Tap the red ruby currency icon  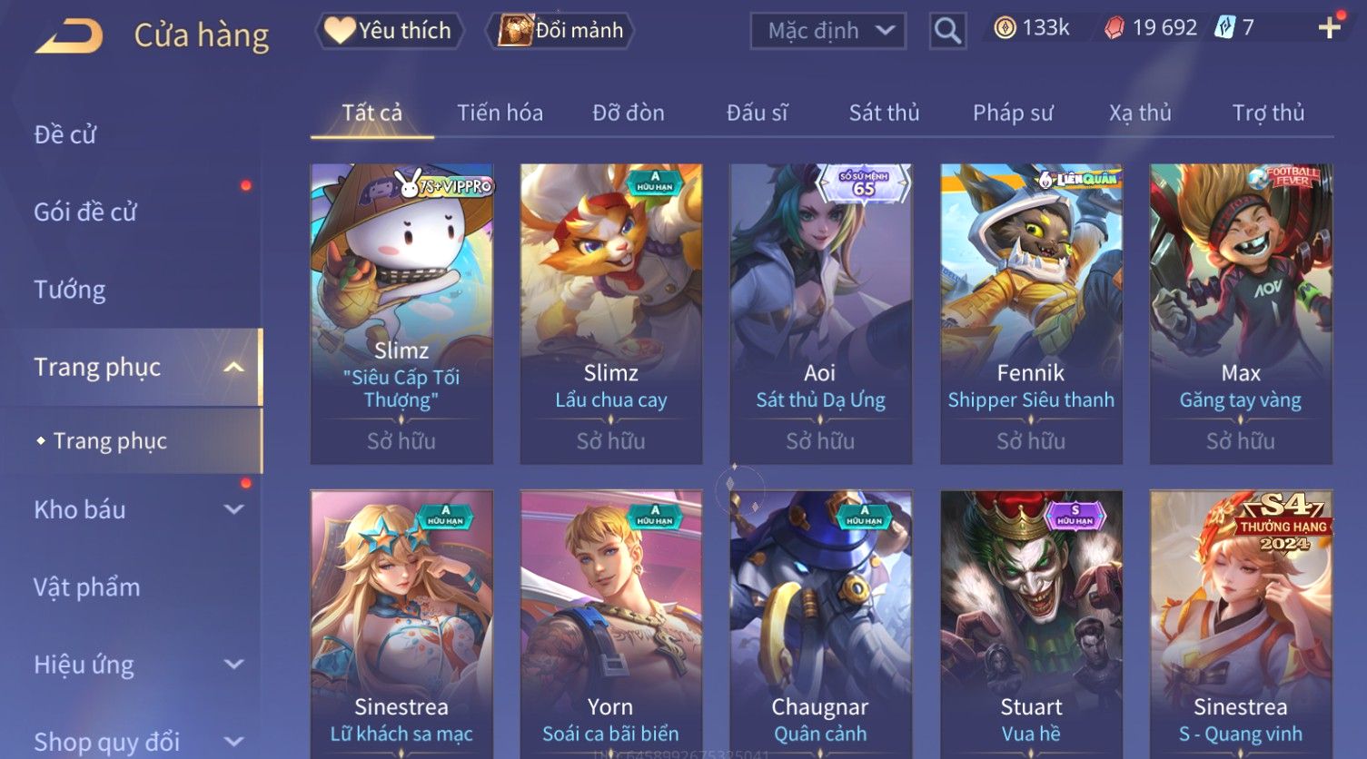click(x=1114, y=28)
